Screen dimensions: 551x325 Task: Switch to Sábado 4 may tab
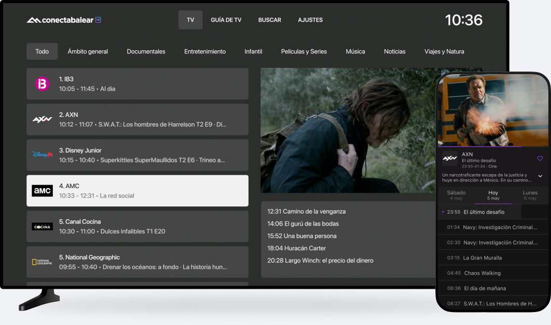coord(456,195)
